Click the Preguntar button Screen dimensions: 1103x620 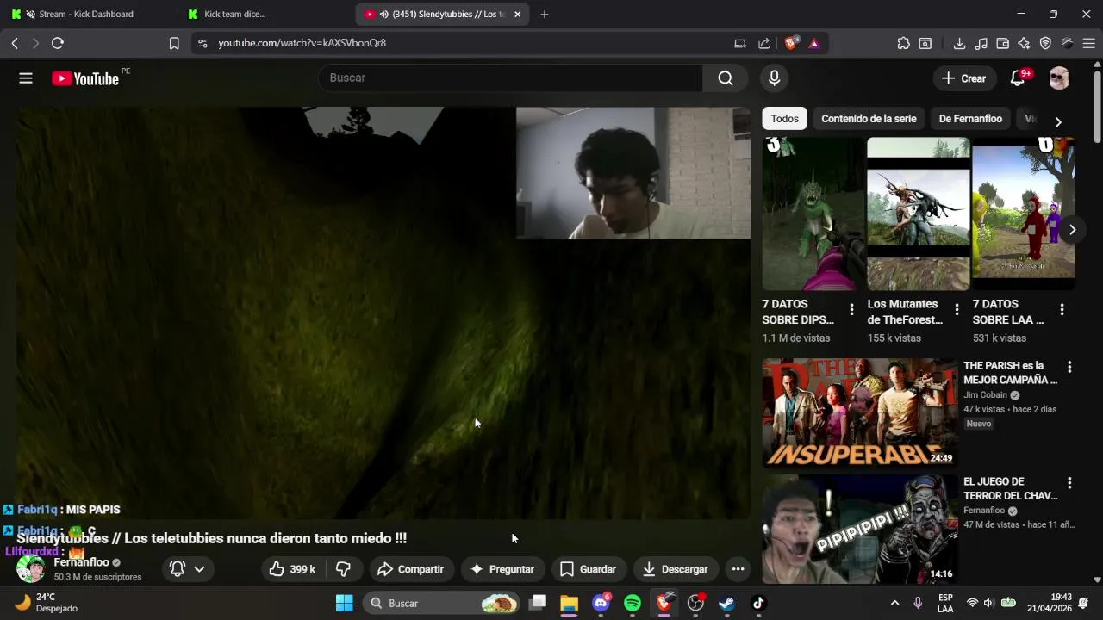click(502, 569)
